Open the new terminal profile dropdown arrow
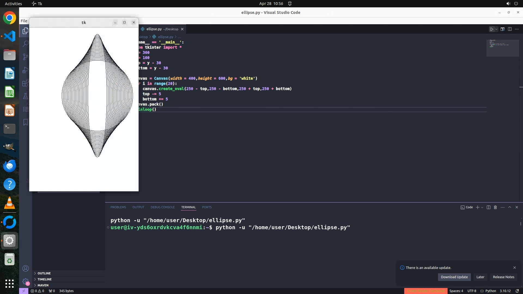Image resolution: width=523 pixels, height=294 pixels. click(x=482, y=207)
